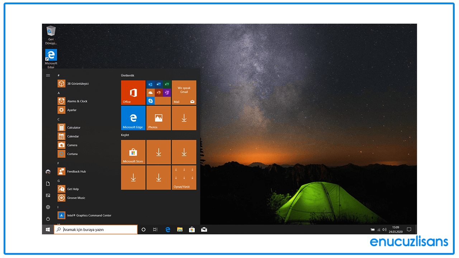Viewport: 459px width, 258px height.
Task: Launch Alarms & Clock
Action: click(77, 101)
